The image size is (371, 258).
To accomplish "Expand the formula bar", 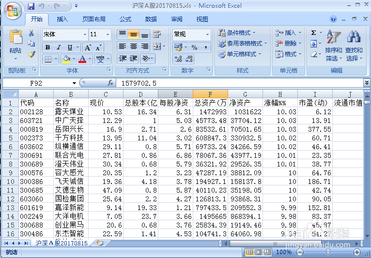I will coord(367,83).
